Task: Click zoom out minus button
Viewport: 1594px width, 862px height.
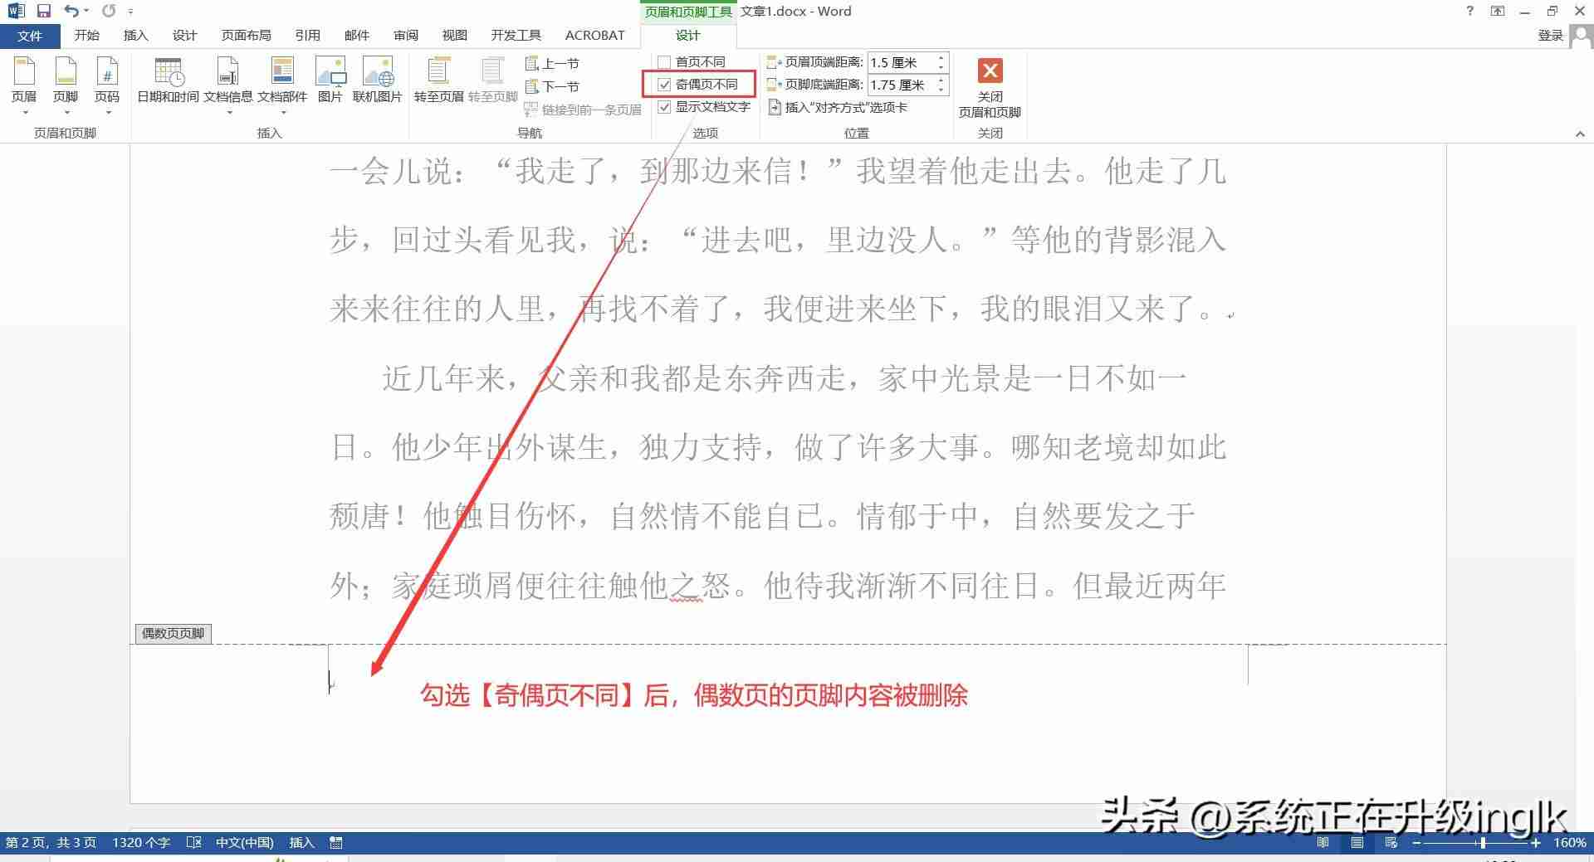Action: tap(1416, 842)
